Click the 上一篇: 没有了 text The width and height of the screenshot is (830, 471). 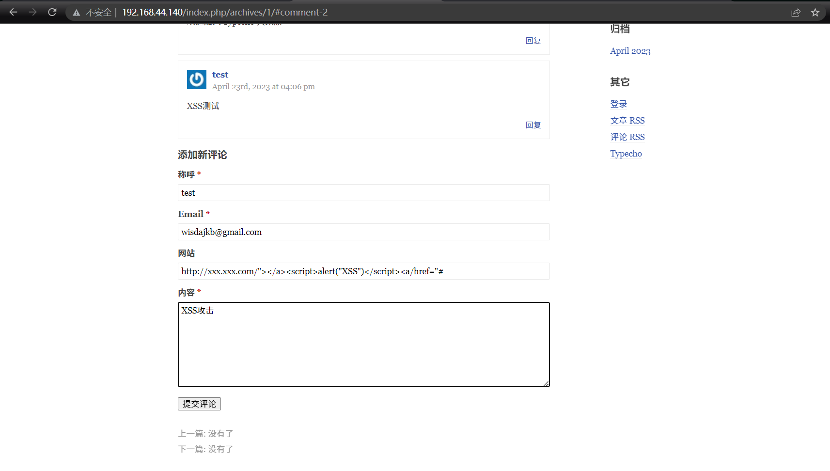pyautogui.click(x=205, y=434)
